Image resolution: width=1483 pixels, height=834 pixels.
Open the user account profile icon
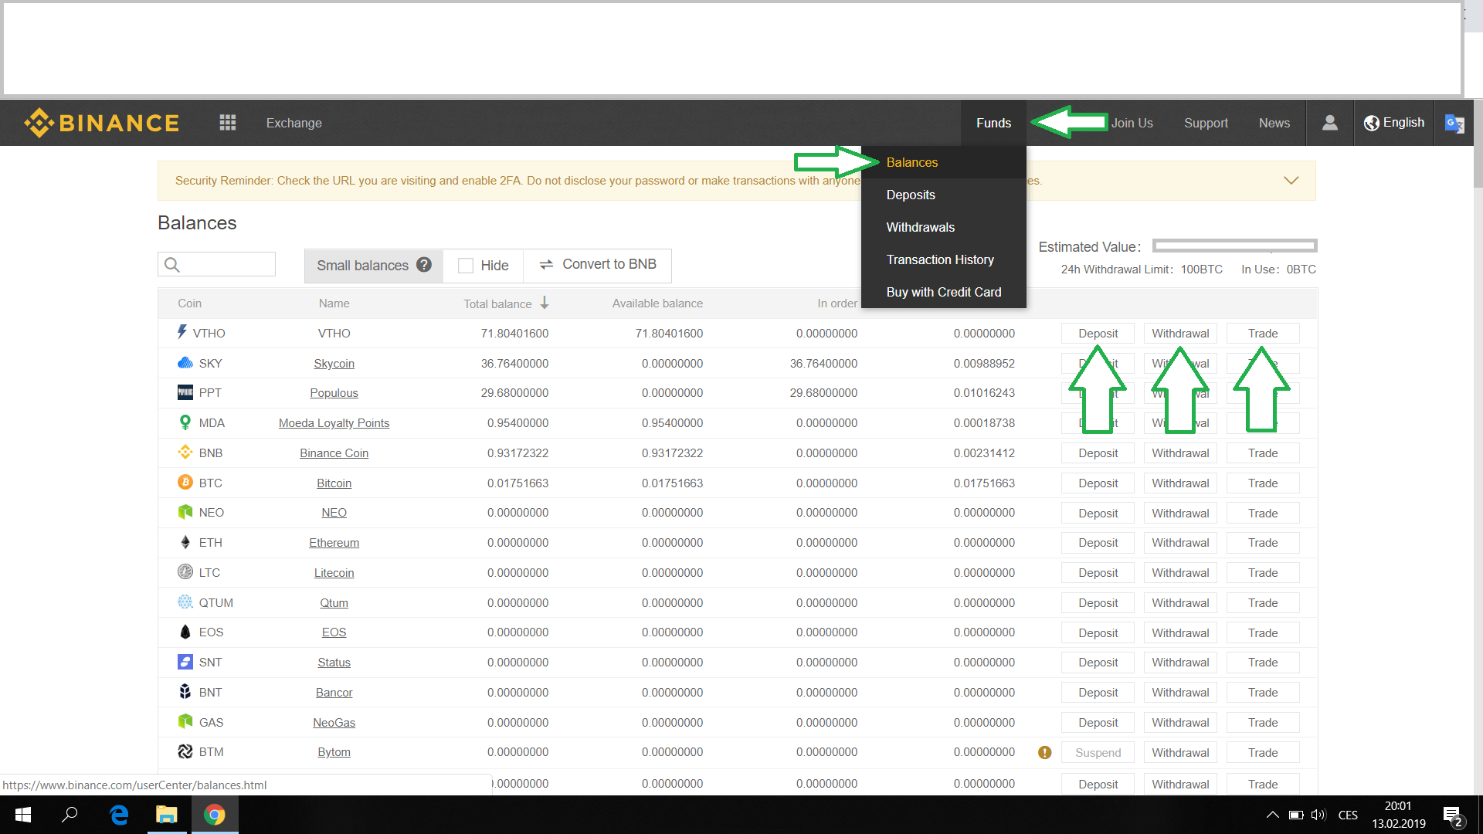click(1329, 123)
